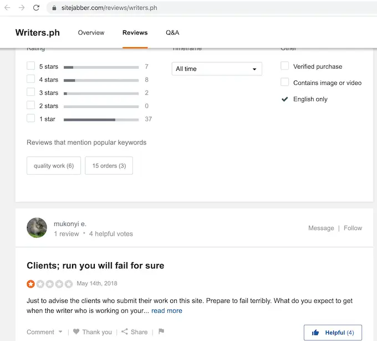377x341 pixels.
Task: Click the 8 count for 4 stars
Action: [x=147, y=80]
